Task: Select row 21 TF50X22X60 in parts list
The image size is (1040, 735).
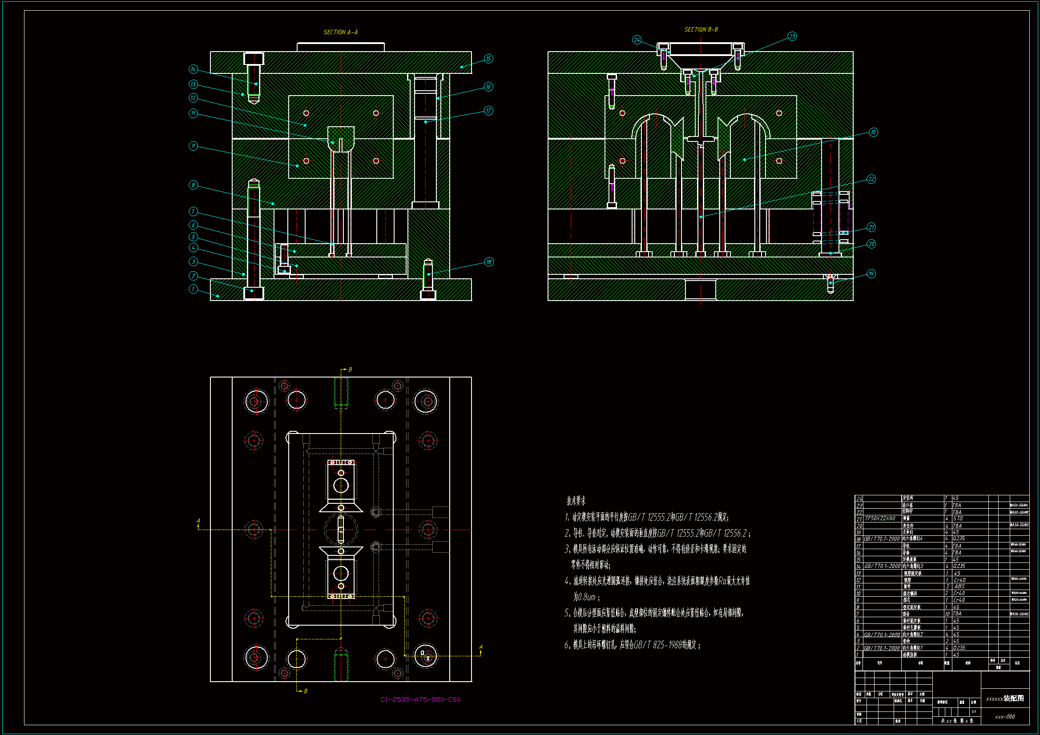Action: [880, 518]
